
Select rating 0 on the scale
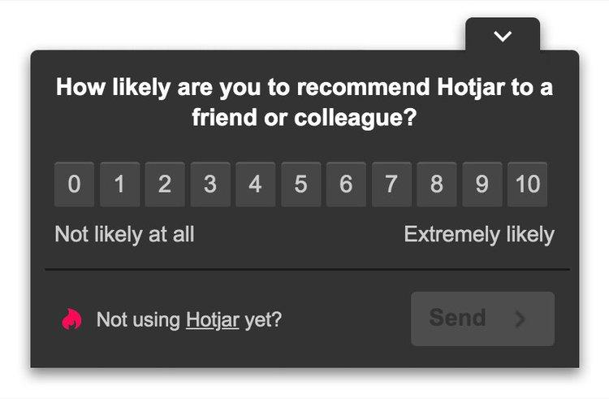[x=74, y=184]
